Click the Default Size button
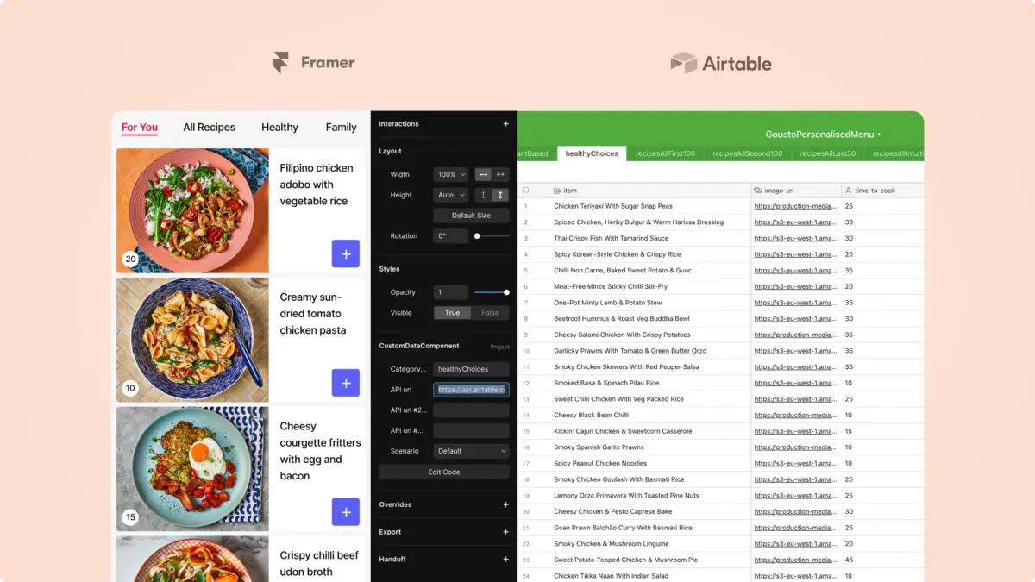 click(x=471, y=216)
